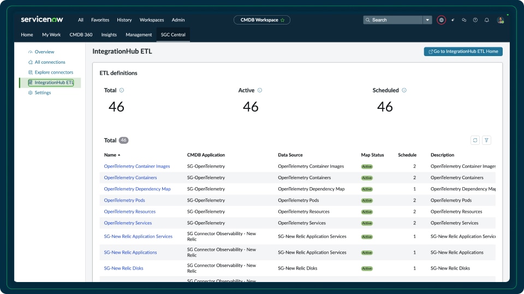The image size is (524, 294).
Task: Open the help question mark icon
Action: tap(475, 20)
